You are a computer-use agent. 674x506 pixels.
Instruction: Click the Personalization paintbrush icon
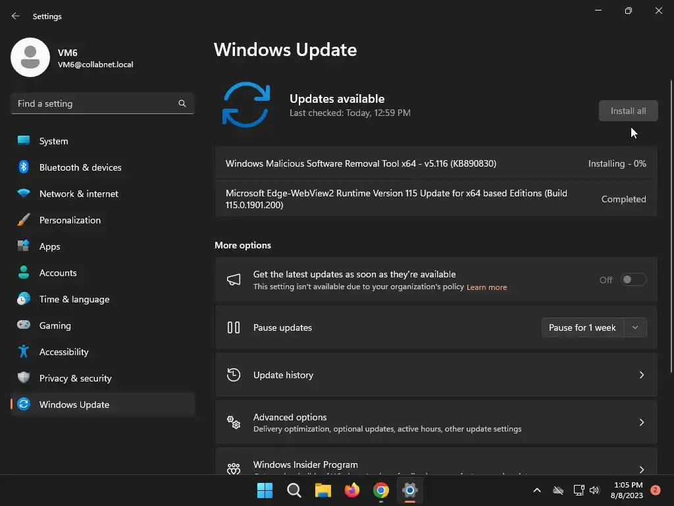click(x=24, y=219)
